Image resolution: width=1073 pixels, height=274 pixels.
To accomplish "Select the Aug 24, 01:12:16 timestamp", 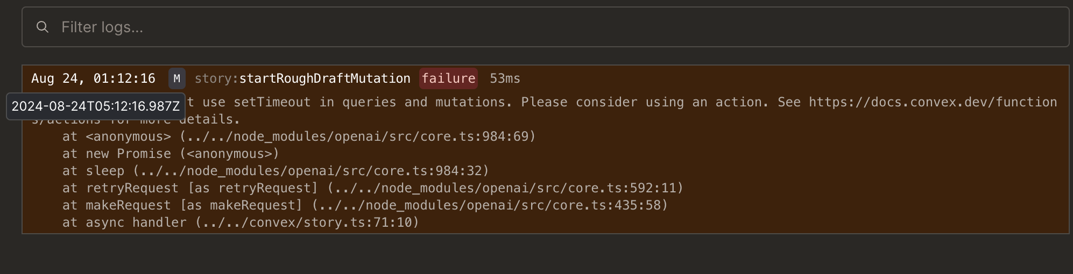I will pyautogui.click(x=93, y=78).
